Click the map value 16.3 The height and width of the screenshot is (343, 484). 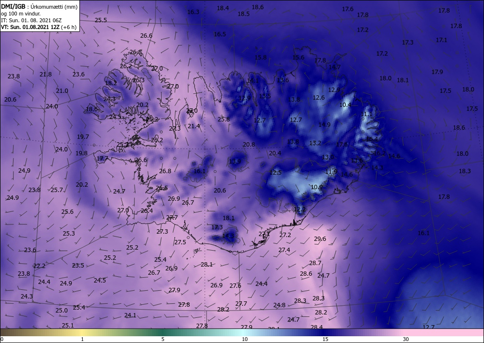[193, 12]
